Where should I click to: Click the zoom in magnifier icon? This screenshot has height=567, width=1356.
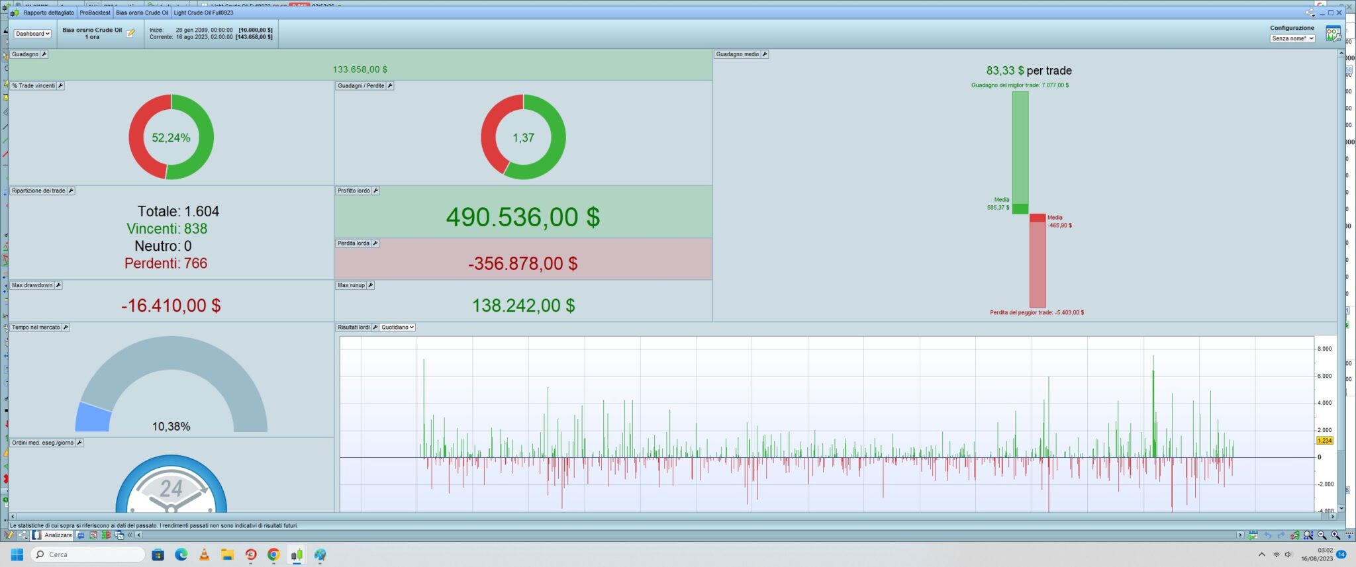pyautogui.click(x=1335, y=535)
